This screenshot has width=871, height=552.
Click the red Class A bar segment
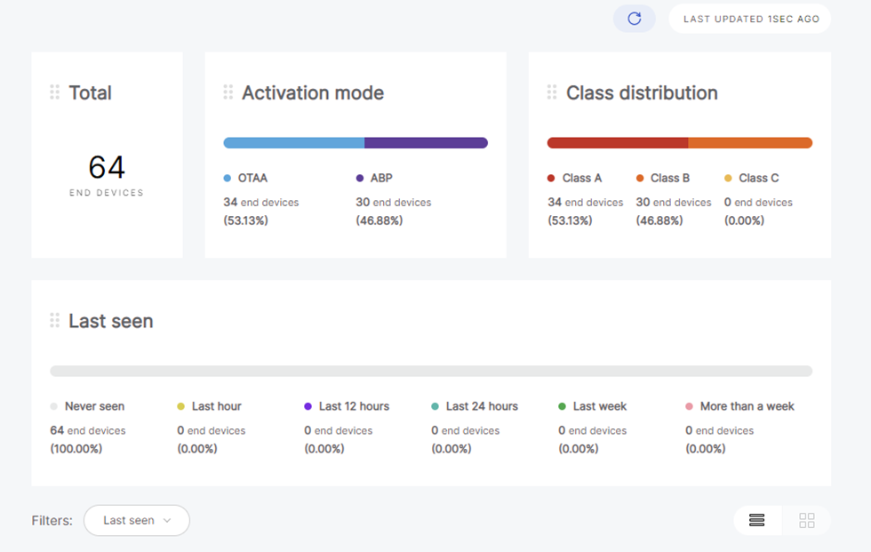618,143
